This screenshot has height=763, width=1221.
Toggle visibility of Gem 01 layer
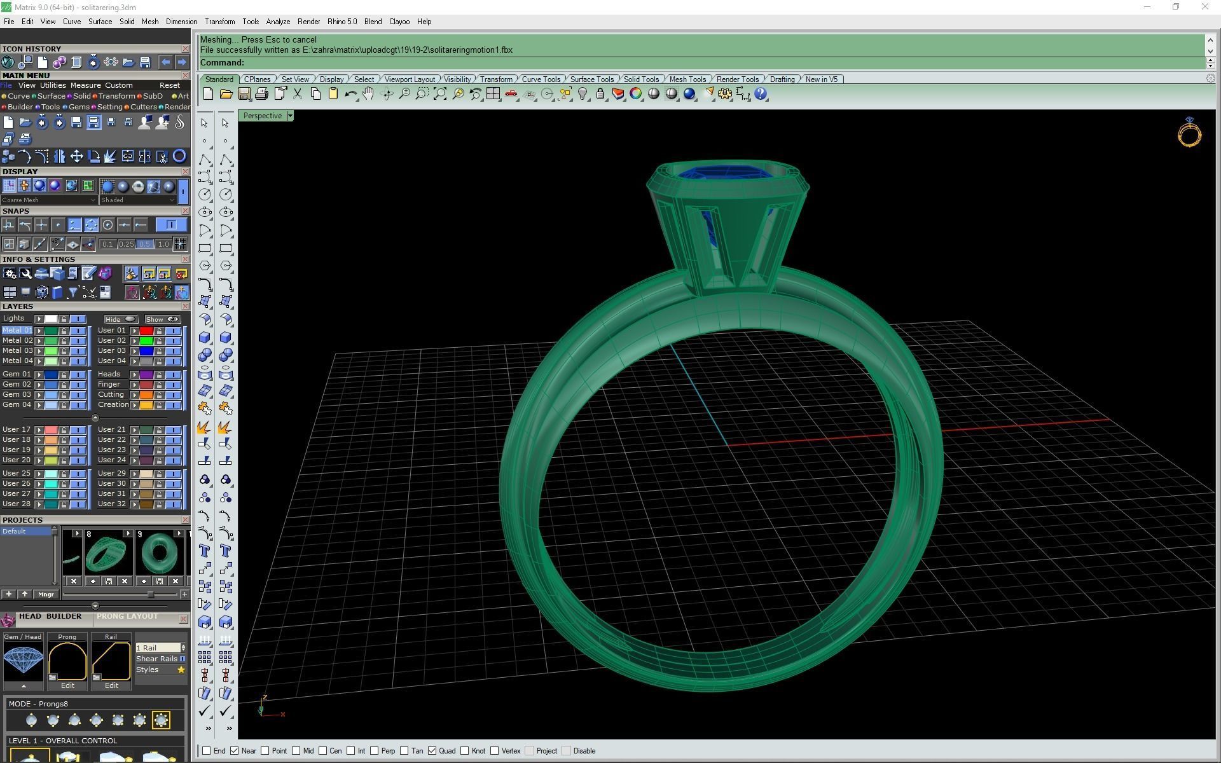(79, 375)
